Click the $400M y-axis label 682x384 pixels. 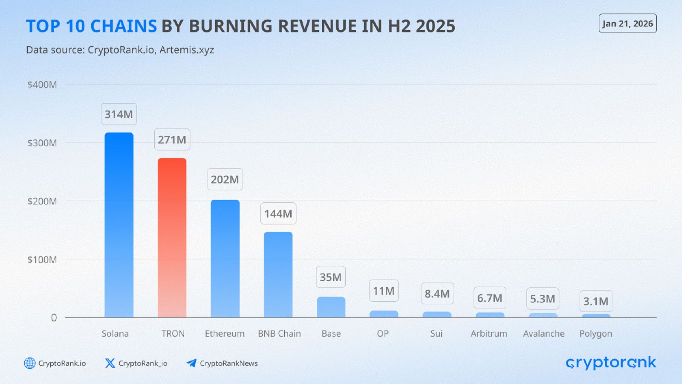click(x=42, y=84)
